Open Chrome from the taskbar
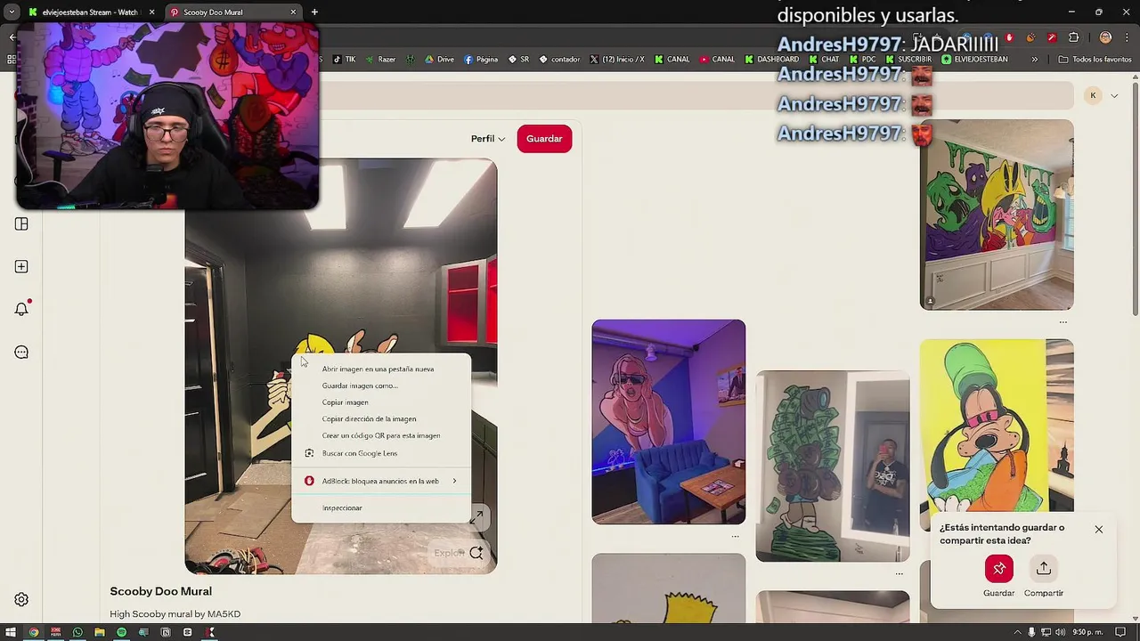This screenshot has width=1140, height=641. click(34, 632)
